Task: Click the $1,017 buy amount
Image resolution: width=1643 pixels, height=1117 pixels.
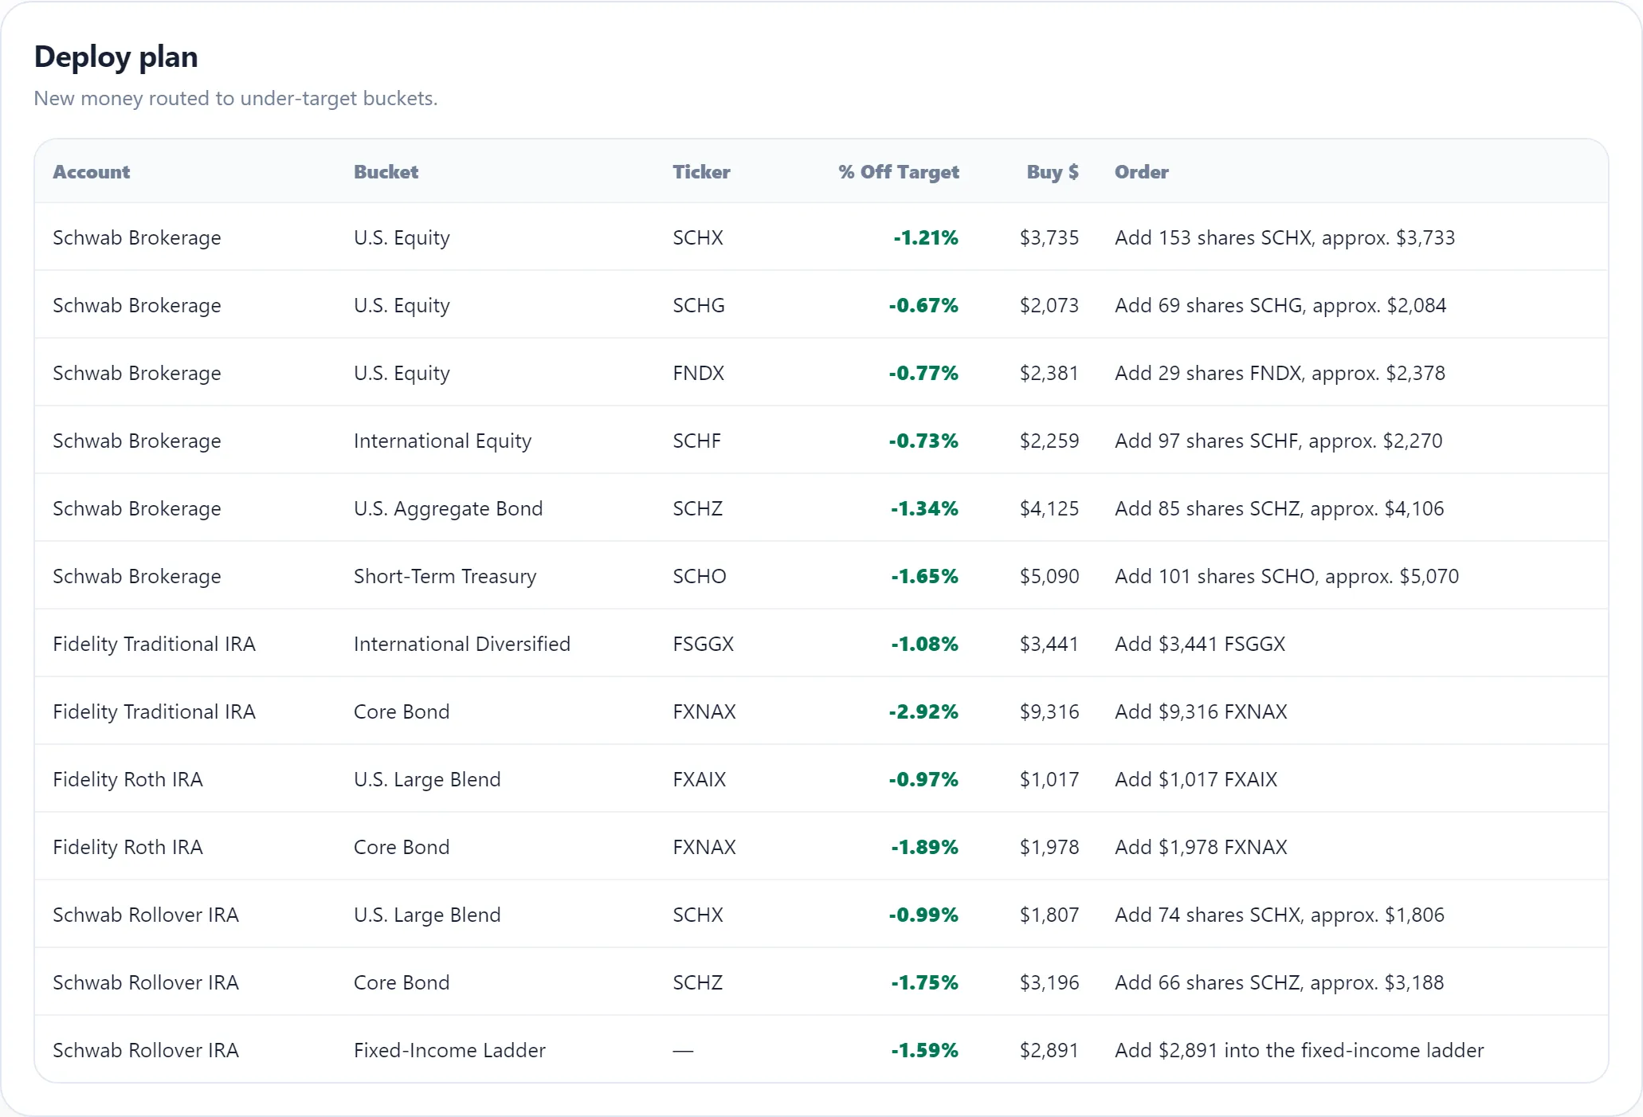Action: (1049, 779)
